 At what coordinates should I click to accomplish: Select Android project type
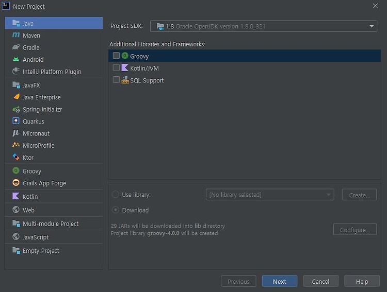click(x=54, y=59)
